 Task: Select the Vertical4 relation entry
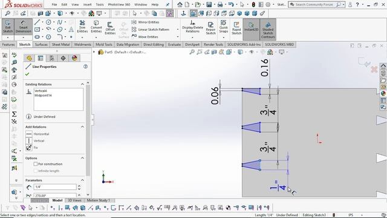click(41, 91)
